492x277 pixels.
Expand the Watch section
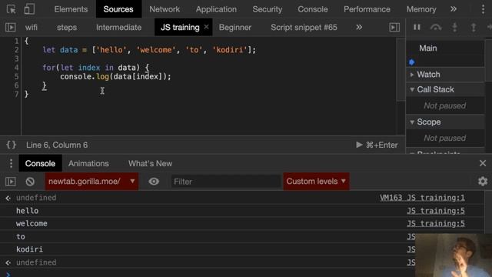tap(445, 75)
